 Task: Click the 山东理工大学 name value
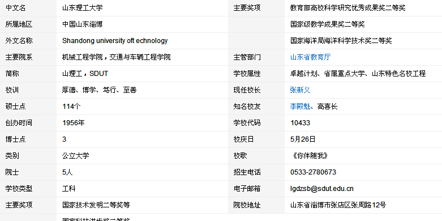pyautogui.click(x=82, y=8)
